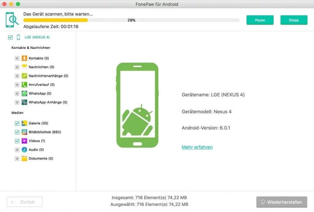Open the Mehr erfahren link
The height and width of the screenshot is (212, 314).
(x=197, y=147)
